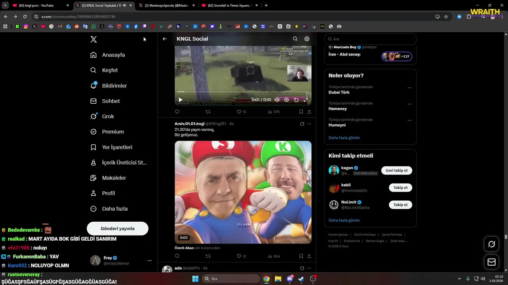Enter video fullscreen

(x=306, y=100)
